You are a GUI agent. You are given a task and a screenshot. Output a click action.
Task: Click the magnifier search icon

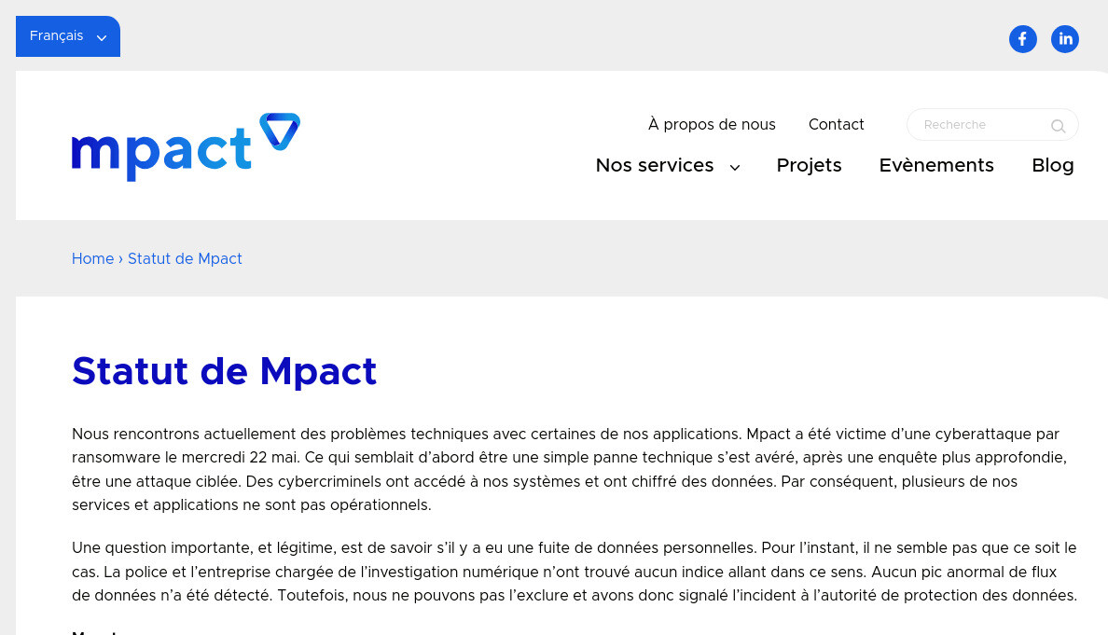coord(1058,126)
